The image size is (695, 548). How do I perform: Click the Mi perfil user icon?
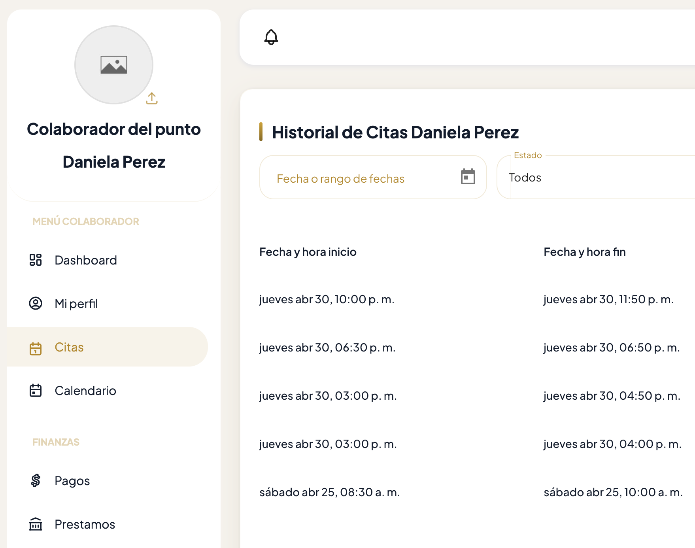[36, 304]
